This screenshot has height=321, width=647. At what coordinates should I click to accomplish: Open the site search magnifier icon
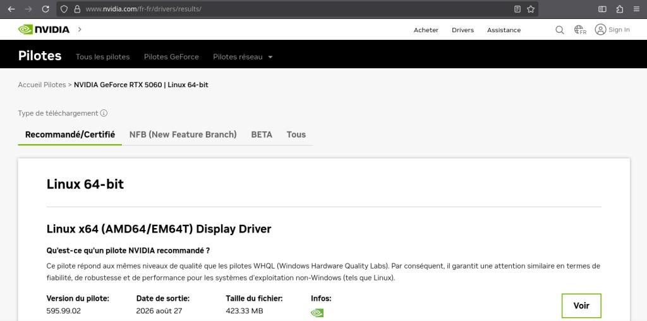point(560,30)
